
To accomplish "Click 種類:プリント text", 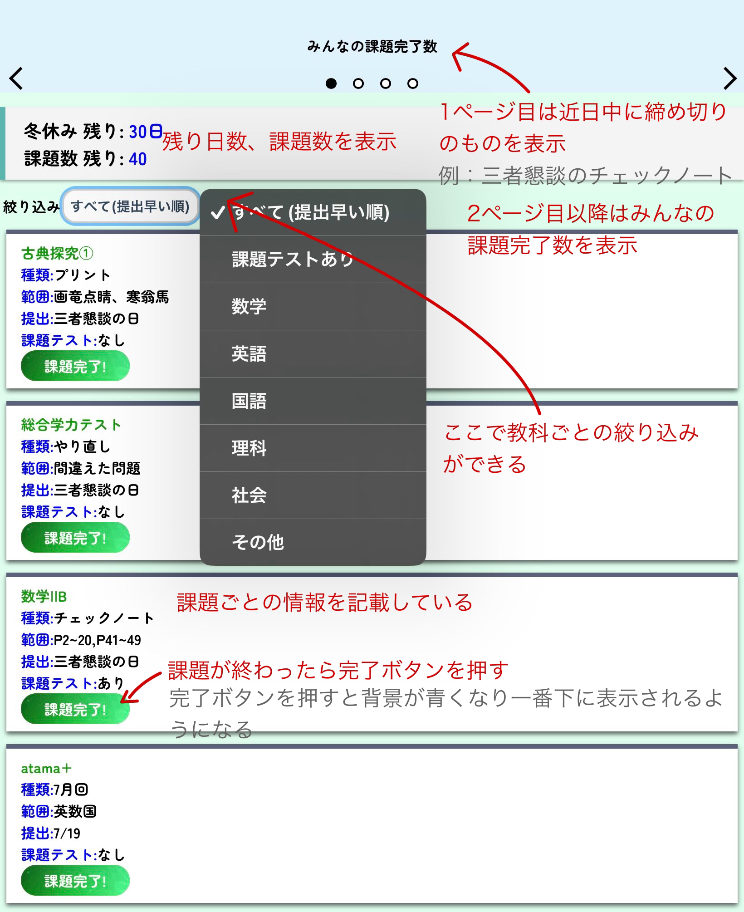I will (66, 275).
